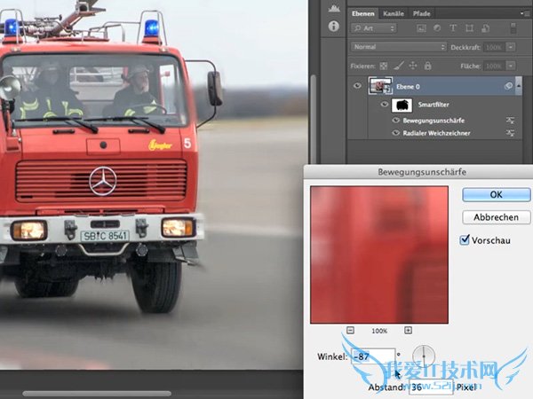Switch to the Ebenen tab
Viewport: 533px width, 399px height.
(363, 13)
